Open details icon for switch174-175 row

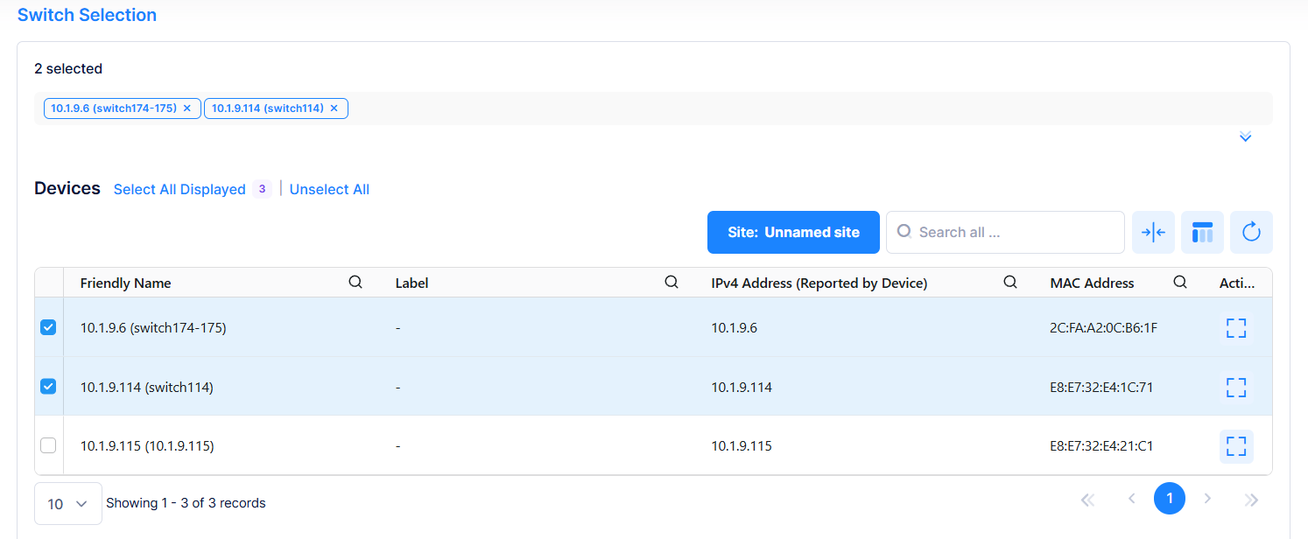point(1236,327)
